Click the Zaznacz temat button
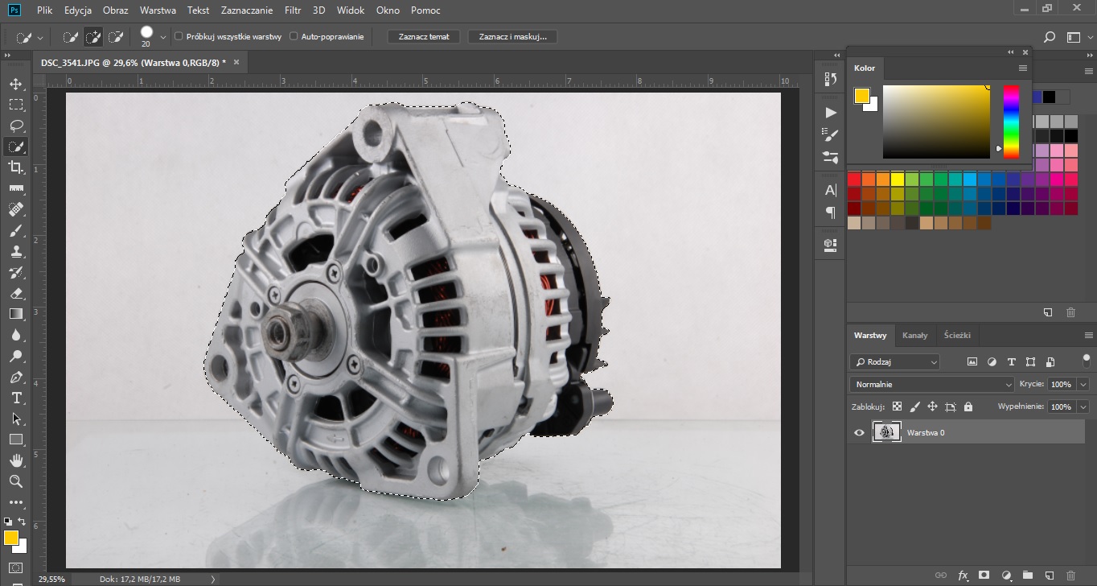Screen dimensions: 1097x586 424,37
